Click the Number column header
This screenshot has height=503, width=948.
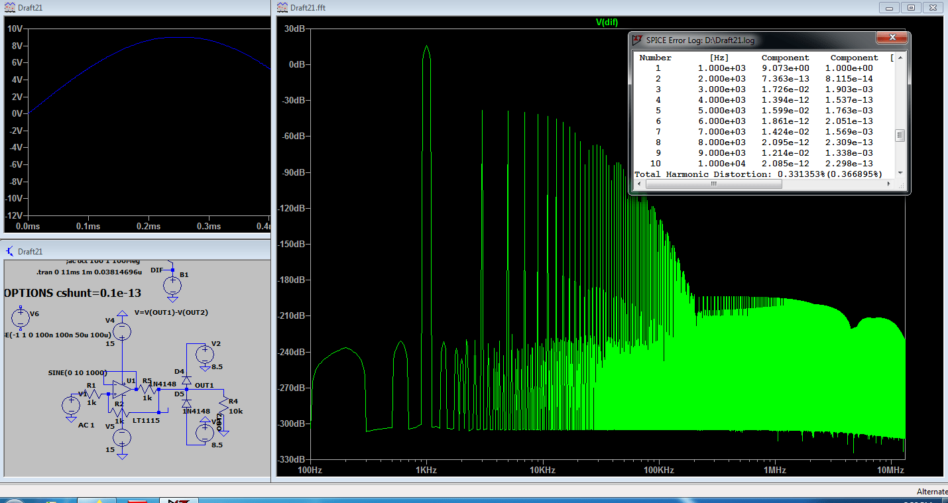click(656, 58)
